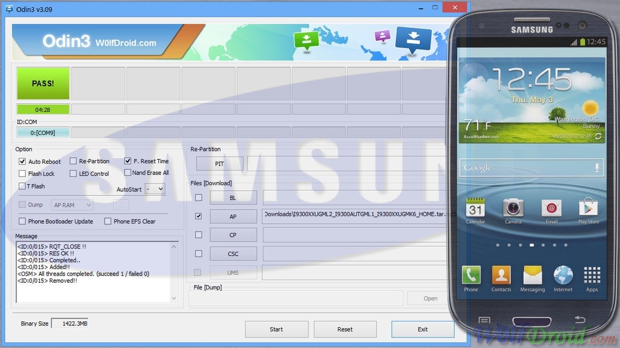Click the green download icon in banner
This screenshot has width=620, height=348.
[306, 41]
